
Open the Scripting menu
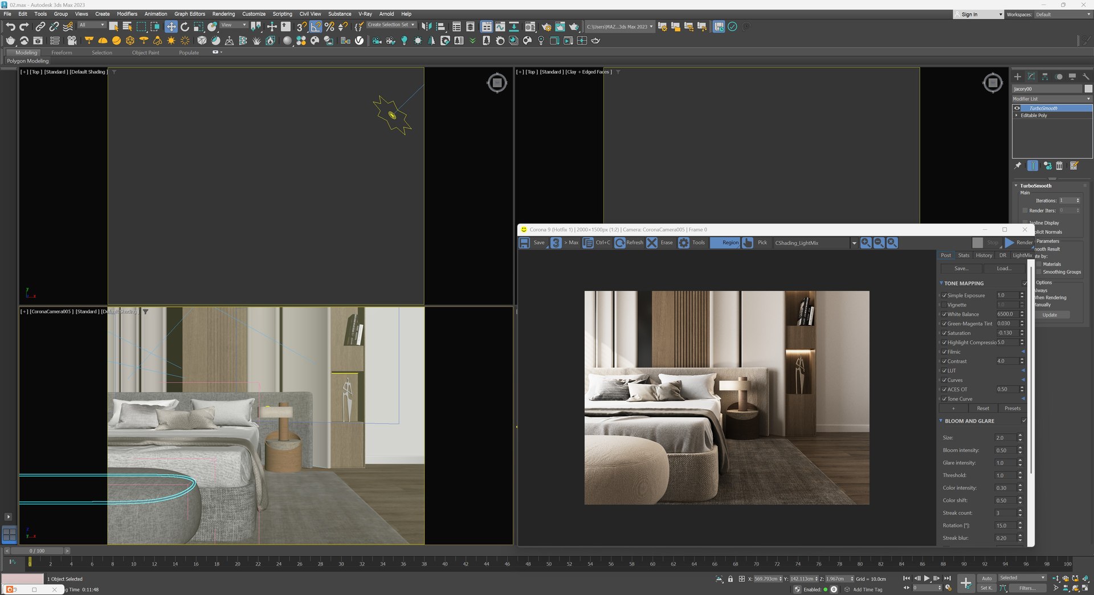point(282,14)
